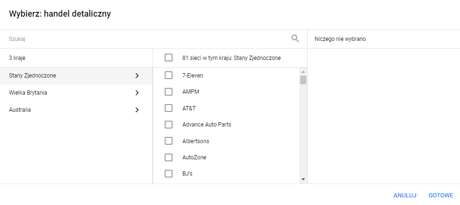Choose Wielka Brytania country label

coord(28,93)
